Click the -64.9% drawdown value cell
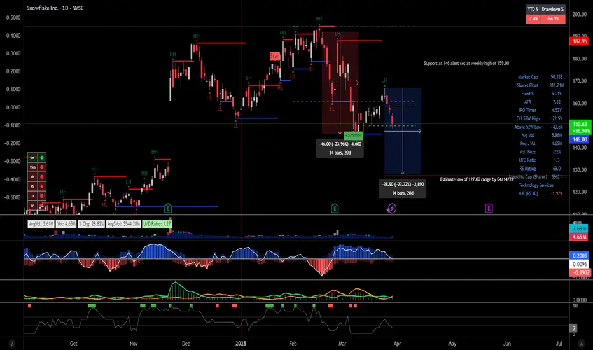The image size is (593, 350). coord(552,18)
